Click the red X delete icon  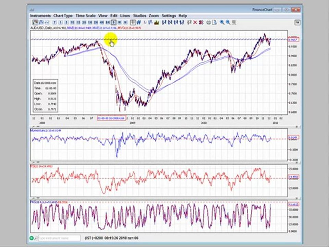click(195, 22)
